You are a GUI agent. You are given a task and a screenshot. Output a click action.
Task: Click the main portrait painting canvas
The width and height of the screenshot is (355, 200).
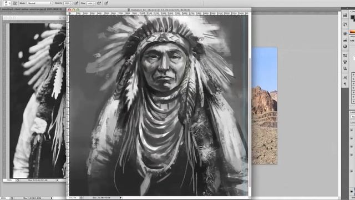(x=159, y=106)
